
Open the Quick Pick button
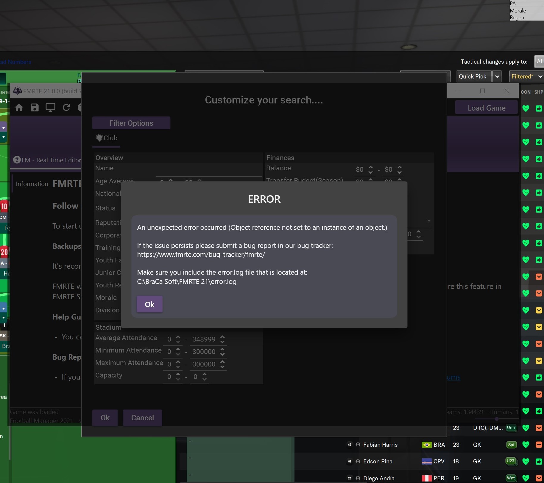click(x=474, y=76)
